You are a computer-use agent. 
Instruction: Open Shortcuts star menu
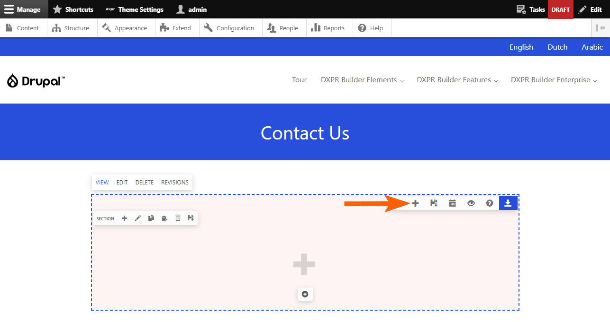tap(73, 9)
